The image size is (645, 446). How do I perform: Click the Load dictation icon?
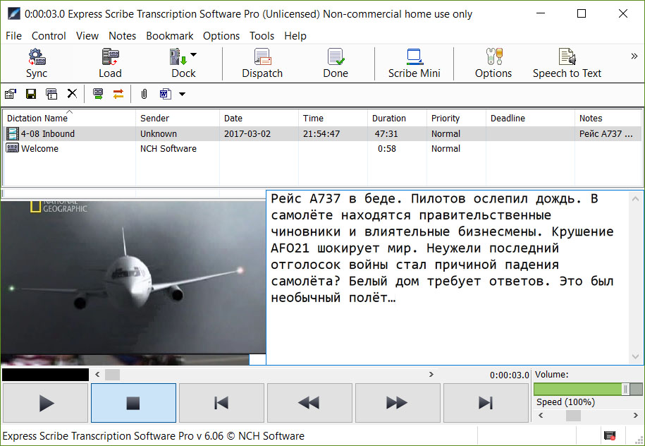110,63
